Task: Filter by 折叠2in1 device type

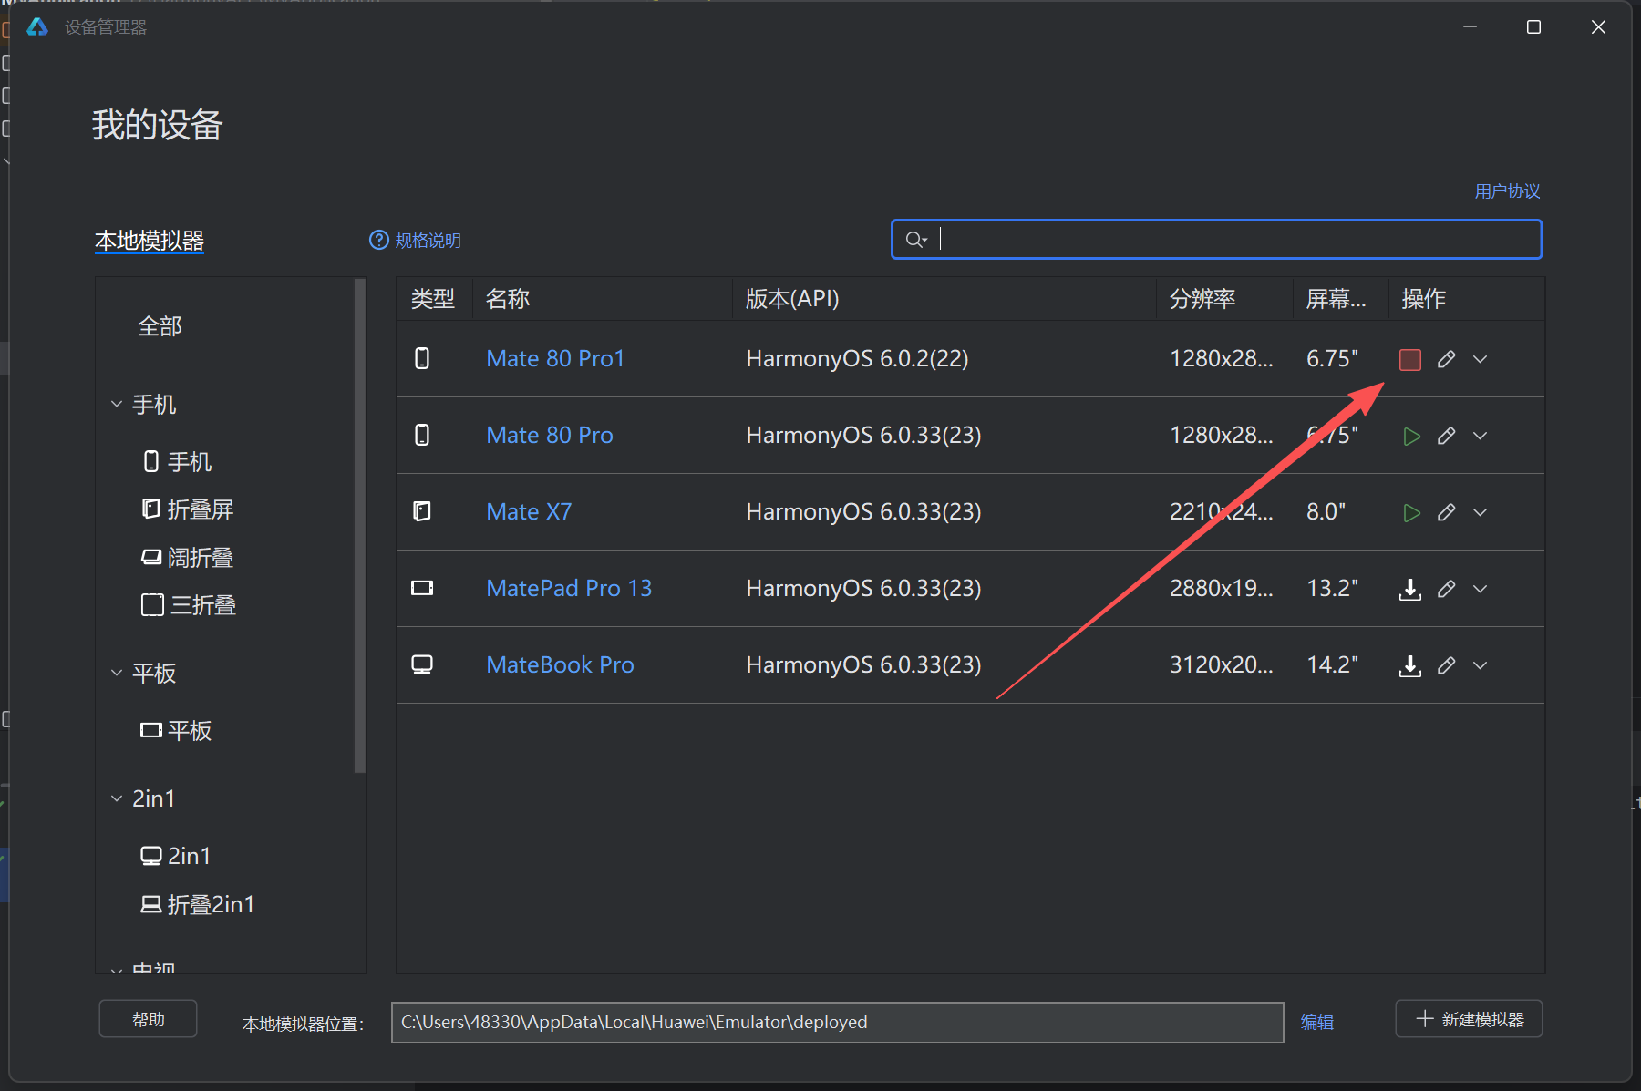Action: tap(197, 904)
